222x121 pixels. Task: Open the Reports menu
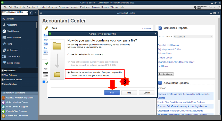105,7
